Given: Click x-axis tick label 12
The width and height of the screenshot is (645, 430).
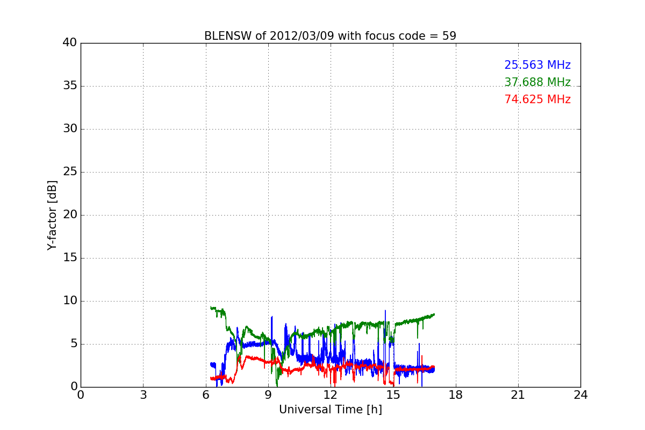Looking at the screenshot, I should (x=331, y=395).
